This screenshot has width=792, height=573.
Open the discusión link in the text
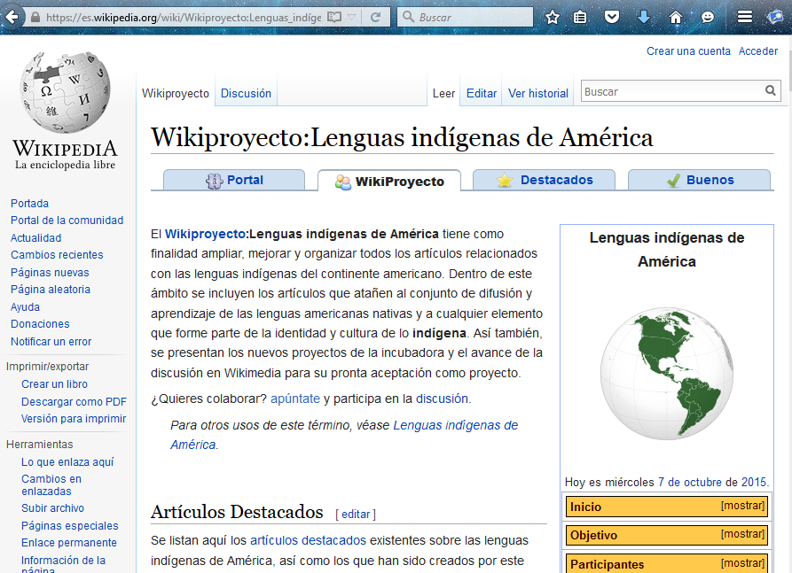[x=442, y=399]
